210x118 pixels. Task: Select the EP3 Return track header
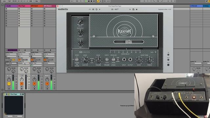50,6
